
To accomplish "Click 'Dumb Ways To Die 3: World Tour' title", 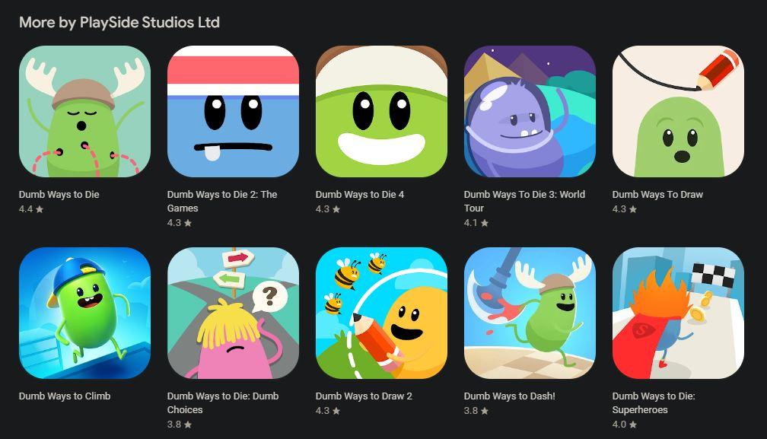I will tap(524, 201).
